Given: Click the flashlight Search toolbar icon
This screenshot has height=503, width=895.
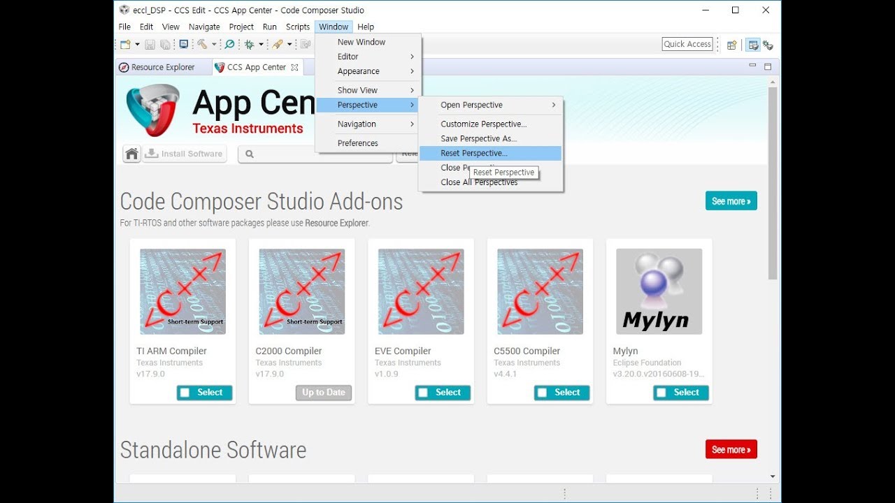Looking at the screenshot, I should 278,44.
